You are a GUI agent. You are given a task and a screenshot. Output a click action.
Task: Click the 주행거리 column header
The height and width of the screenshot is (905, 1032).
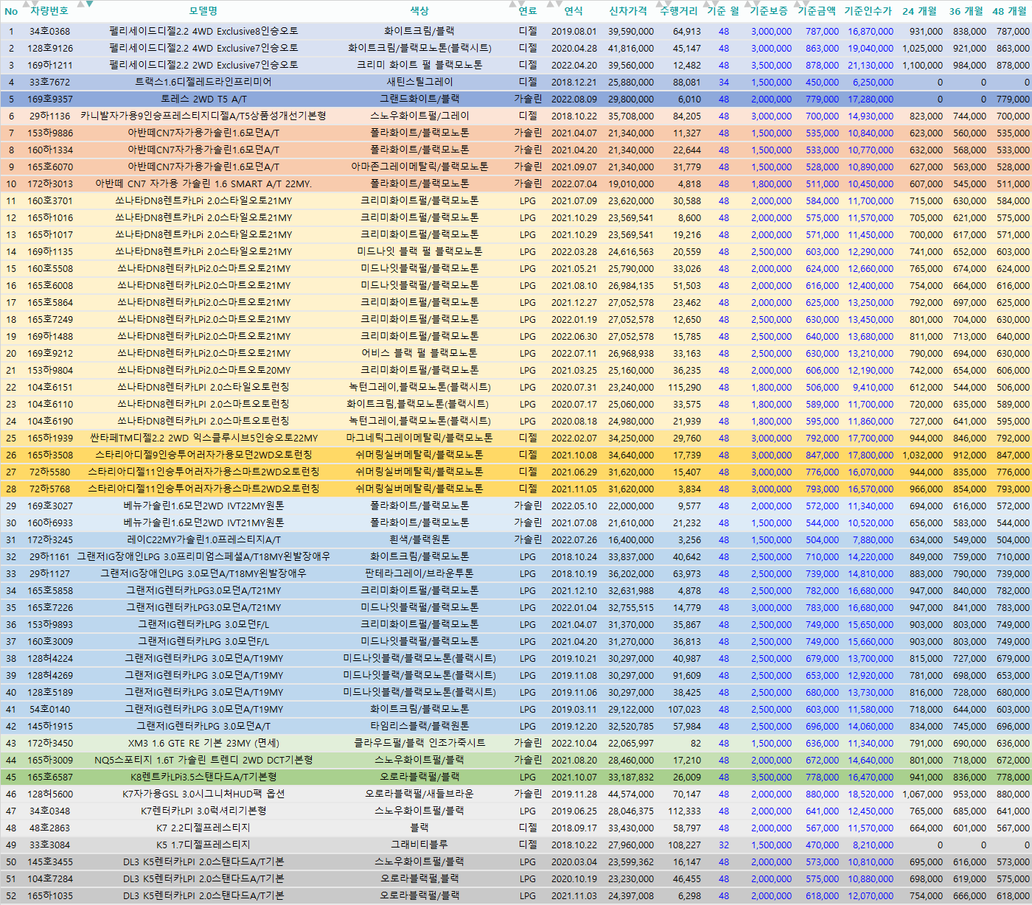coord(679,11)
